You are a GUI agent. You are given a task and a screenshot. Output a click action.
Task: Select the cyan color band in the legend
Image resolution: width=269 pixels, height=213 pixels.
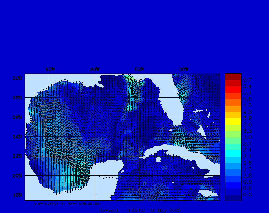coord(233,153)
